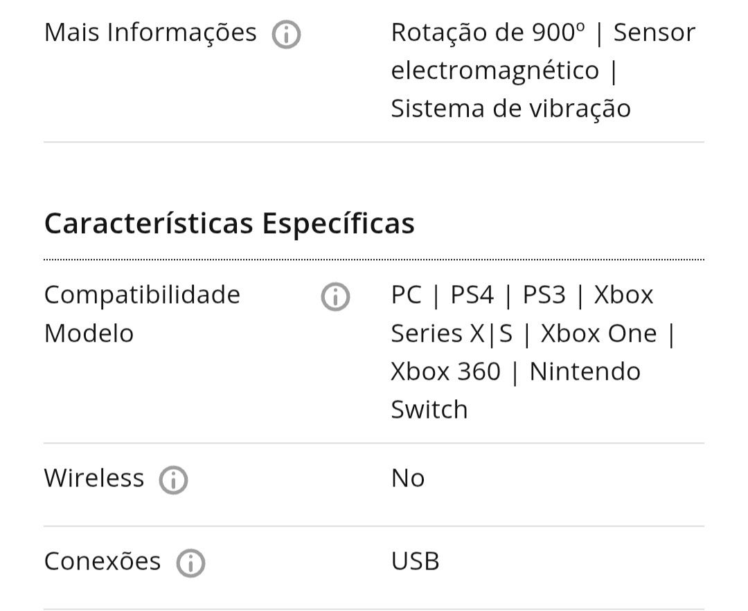Select the Nintendo word in compatibility list
The width and height of the screenshot is (748, 611).
click(585, 372)
